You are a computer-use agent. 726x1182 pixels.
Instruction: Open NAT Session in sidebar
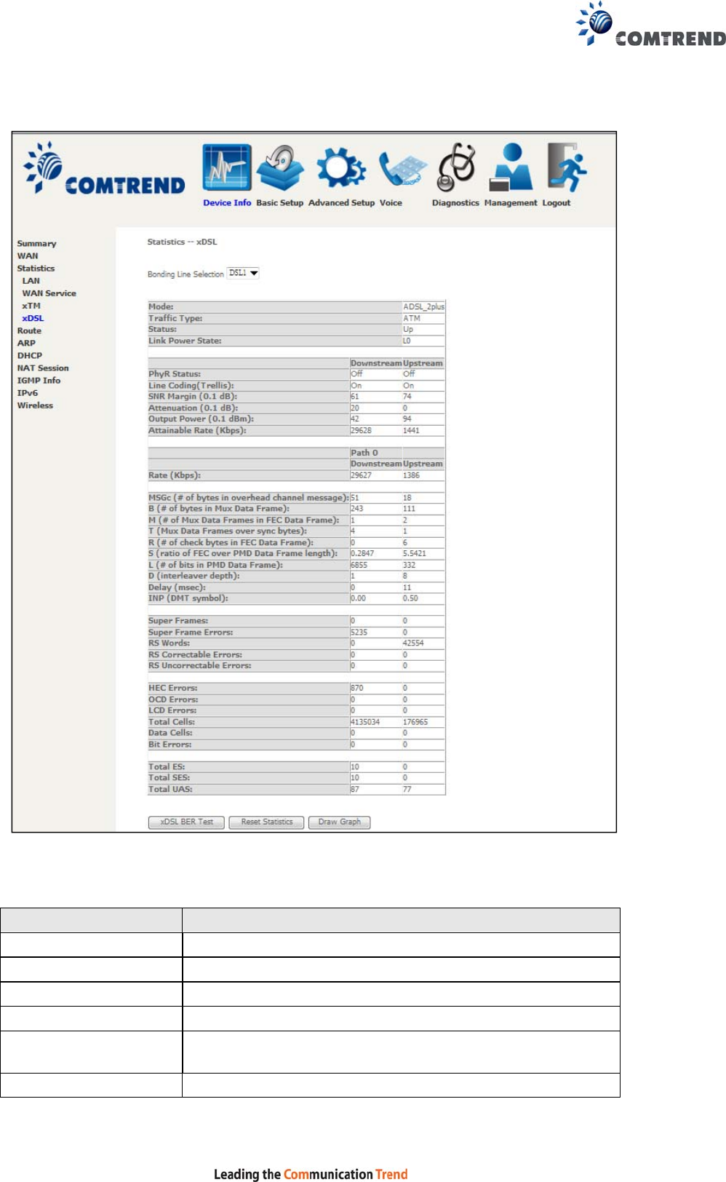pos(43,368)
